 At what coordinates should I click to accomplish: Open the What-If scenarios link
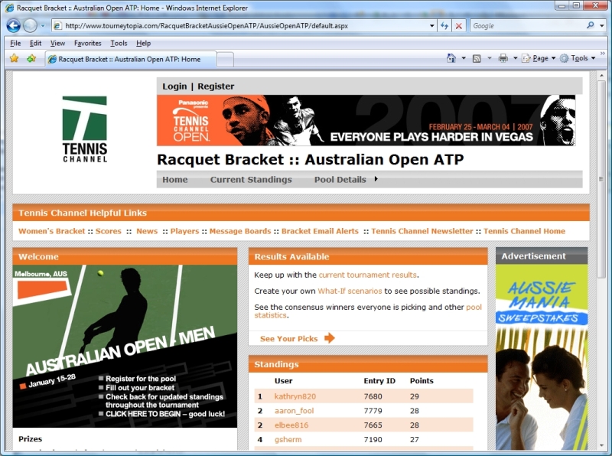(x=350, y=291)
